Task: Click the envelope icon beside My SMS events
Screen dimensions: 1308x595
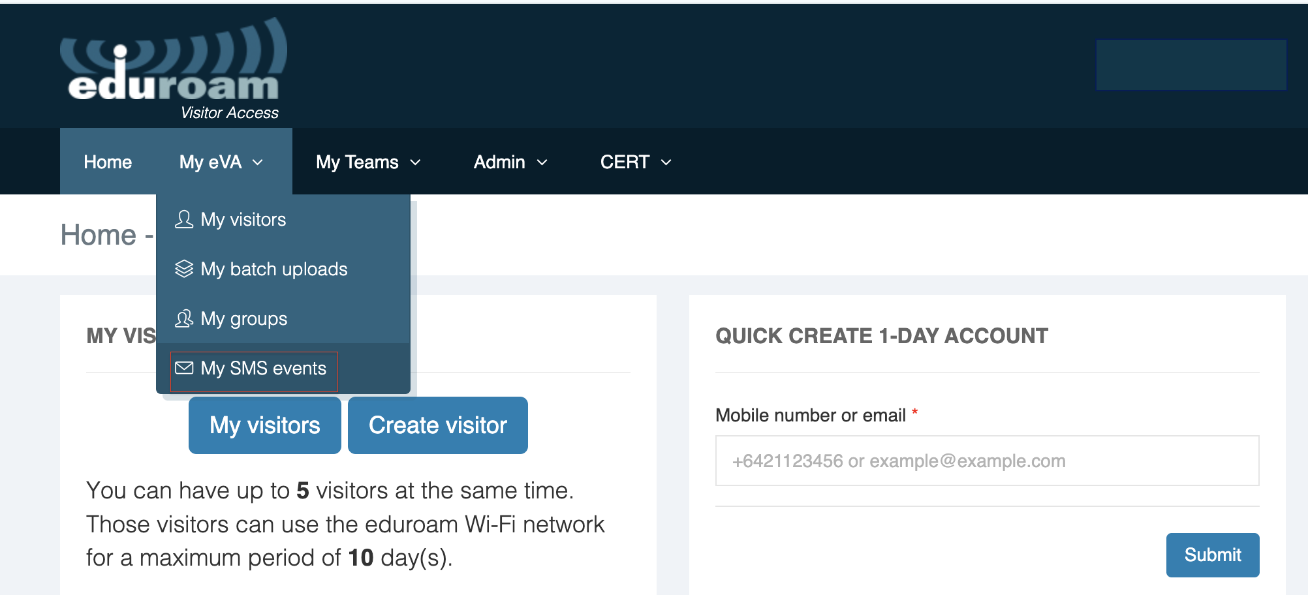Action: pyautogui.click(x=183, y=368)
